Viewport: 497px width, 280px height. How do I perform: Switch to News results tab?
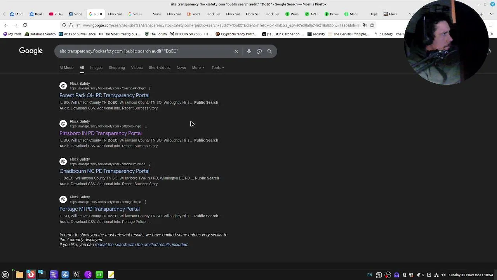pos(181,68)
